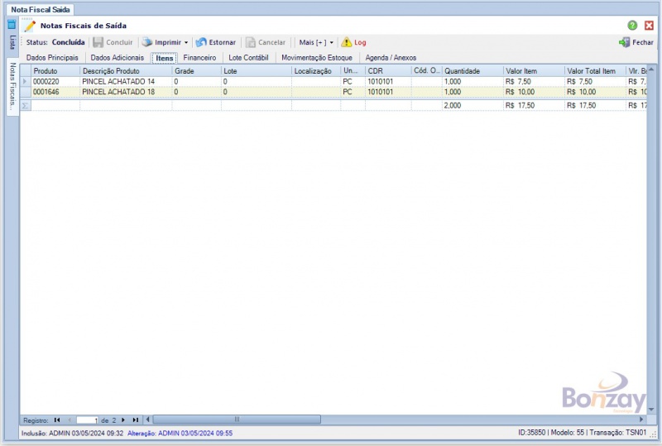This screenshot has height=446, width=662.
Task: Switch to the Financeiro tab
Action: [199, 58]
